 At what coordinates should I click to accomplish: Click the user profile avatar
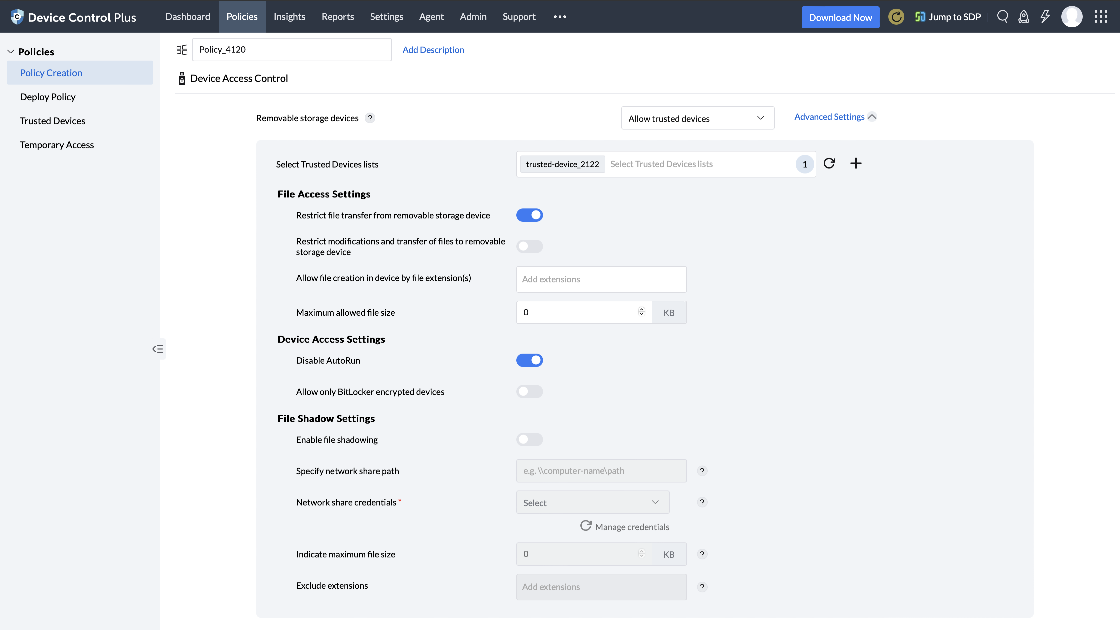(x=1071, y=17)
